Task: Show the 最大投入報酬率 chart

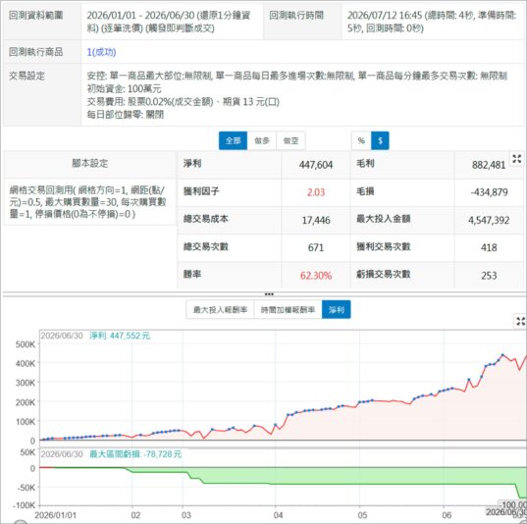Action: 220,309
